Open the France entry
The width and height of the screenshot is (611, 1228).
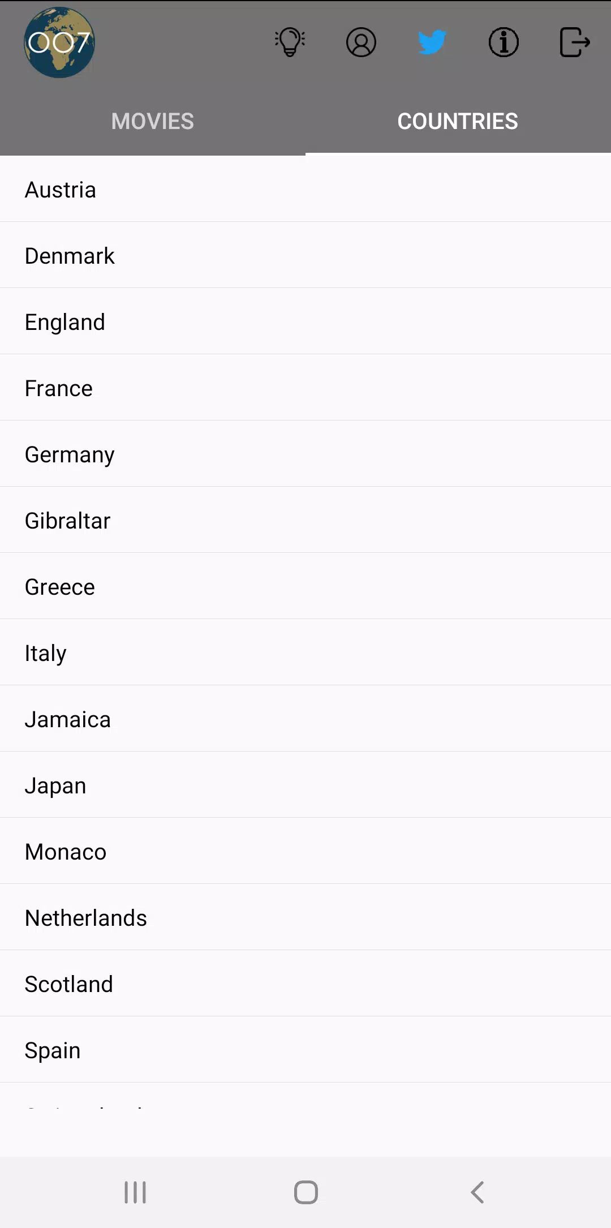tap(305, 388)
